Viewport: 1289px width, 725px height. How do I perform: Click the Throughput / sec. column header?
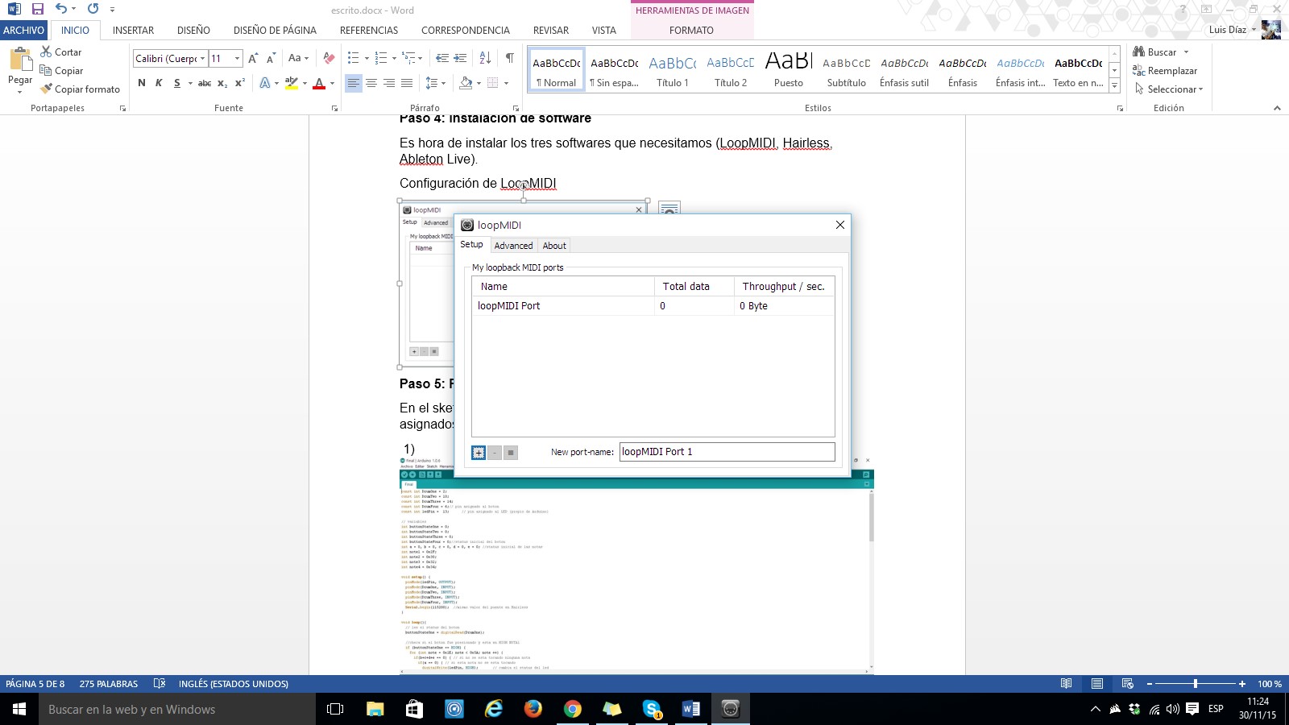point(783,287)
